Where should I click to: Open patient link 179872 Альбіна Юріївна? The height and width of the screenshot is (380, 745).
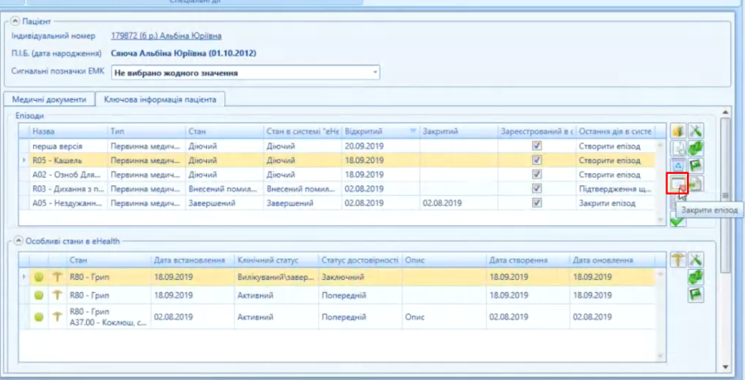pos(166,36)
